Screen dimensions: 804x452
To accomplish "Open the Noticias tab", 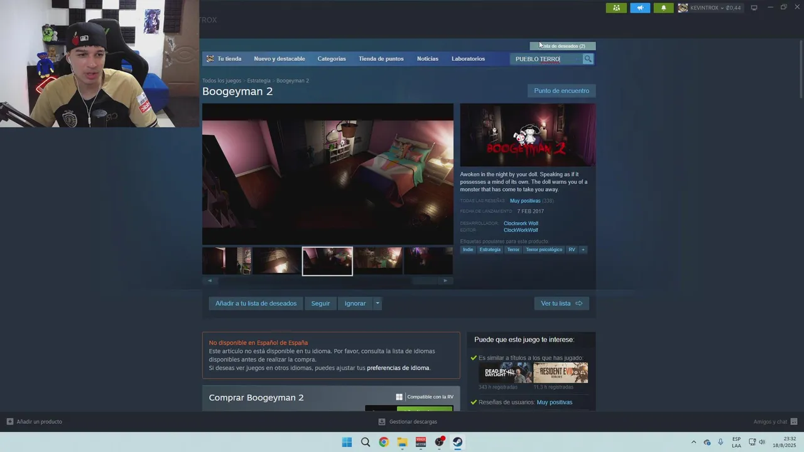I will (428, 58).
